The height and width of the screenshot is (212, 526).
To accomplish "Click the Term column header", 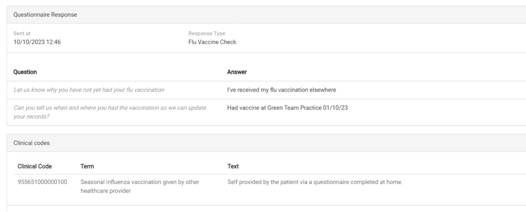I will pos(87,166).
